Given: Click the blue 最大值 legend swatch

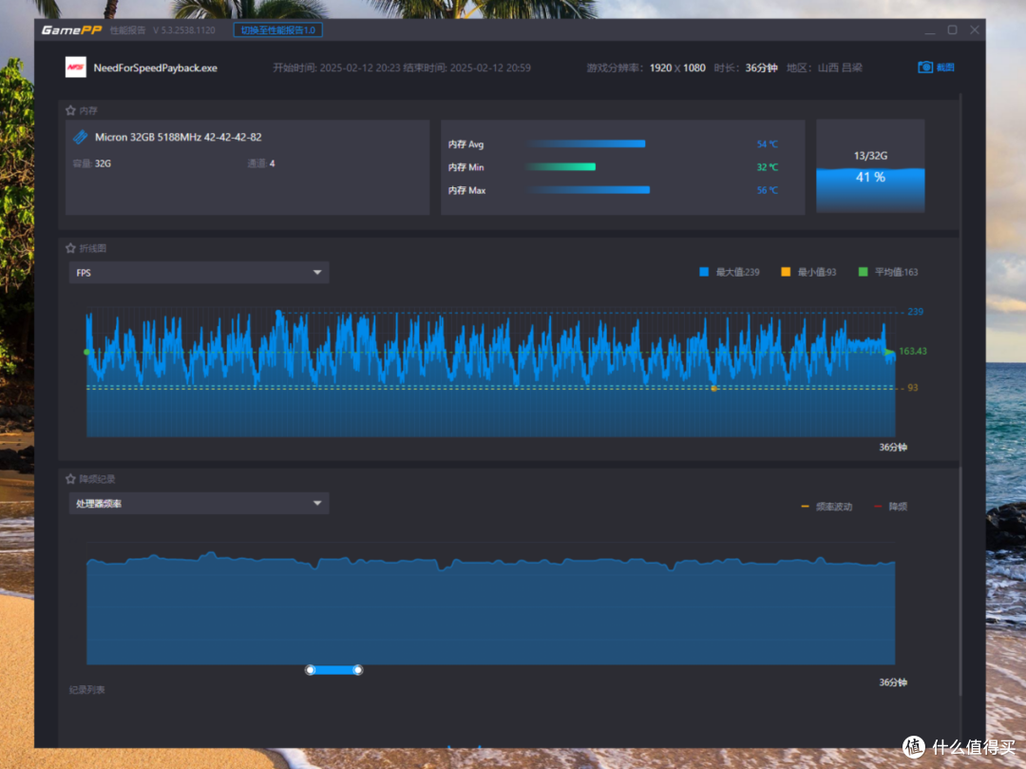Looking at the screenshot, I should pyautogui.click(x=704, y=272).
